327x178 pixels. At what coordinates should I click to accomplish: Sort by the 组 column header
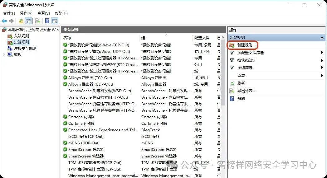tap(166, 38)
